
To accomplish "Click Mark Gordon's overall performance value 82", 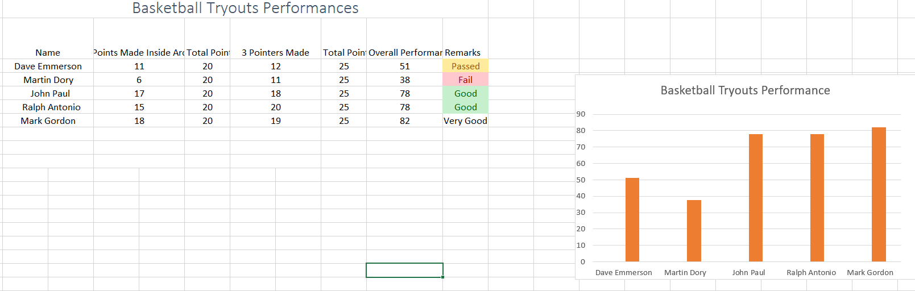I will click(x=404, y=121).
